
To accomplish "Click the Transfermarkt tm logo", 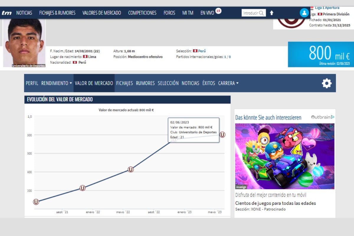I will point(6,13).
